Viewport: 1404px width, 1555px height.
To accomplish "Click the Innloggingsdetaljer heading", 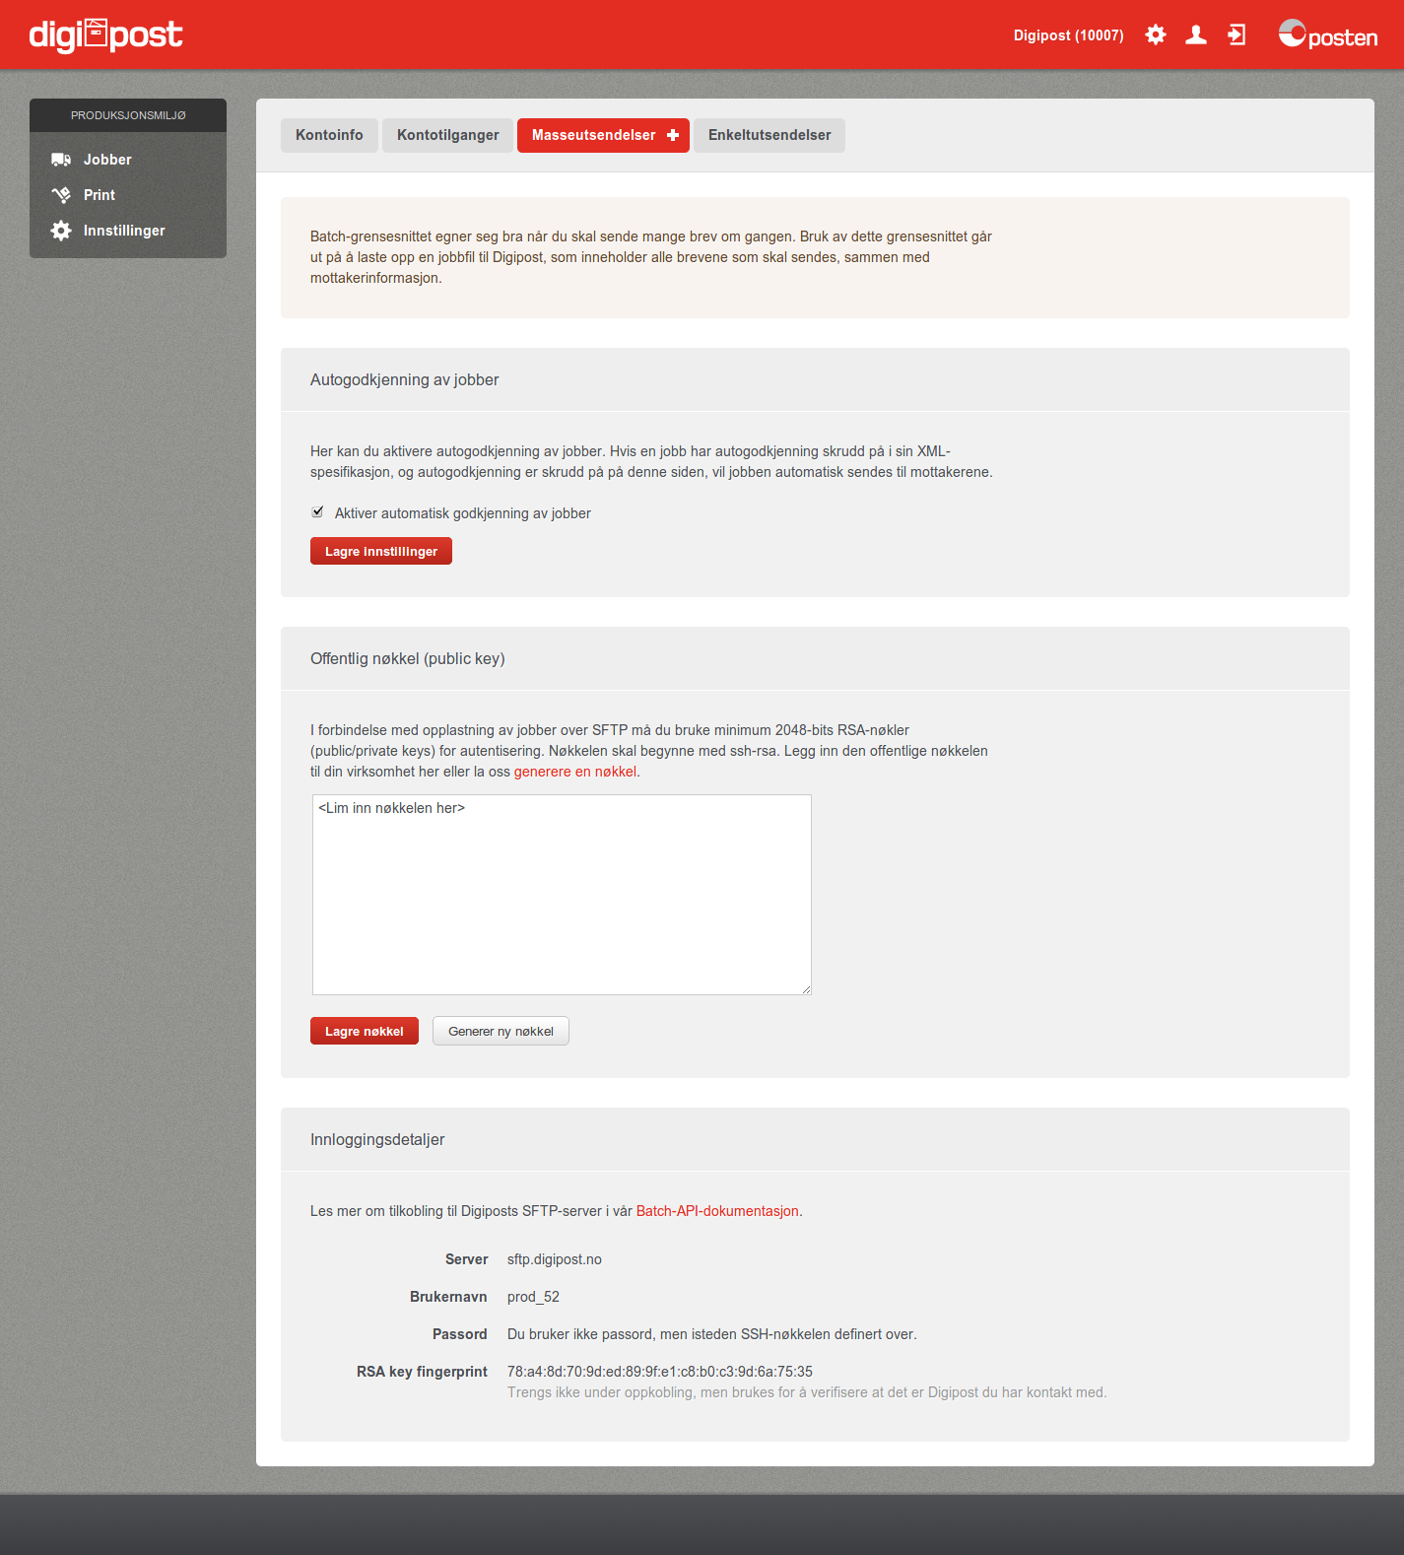I will click(377, 1139).
